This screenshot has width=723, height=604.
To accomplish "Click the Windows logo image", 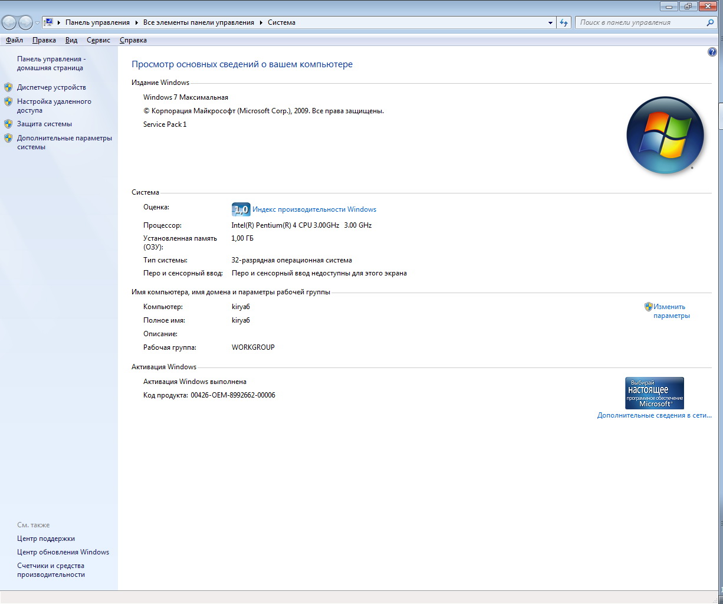I will click(665, 135).
